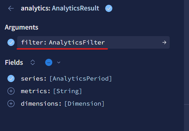This screenshot has height=131, width=189.
Task: Click the arrow icon in the filter row
Action: tap(164, 42)
